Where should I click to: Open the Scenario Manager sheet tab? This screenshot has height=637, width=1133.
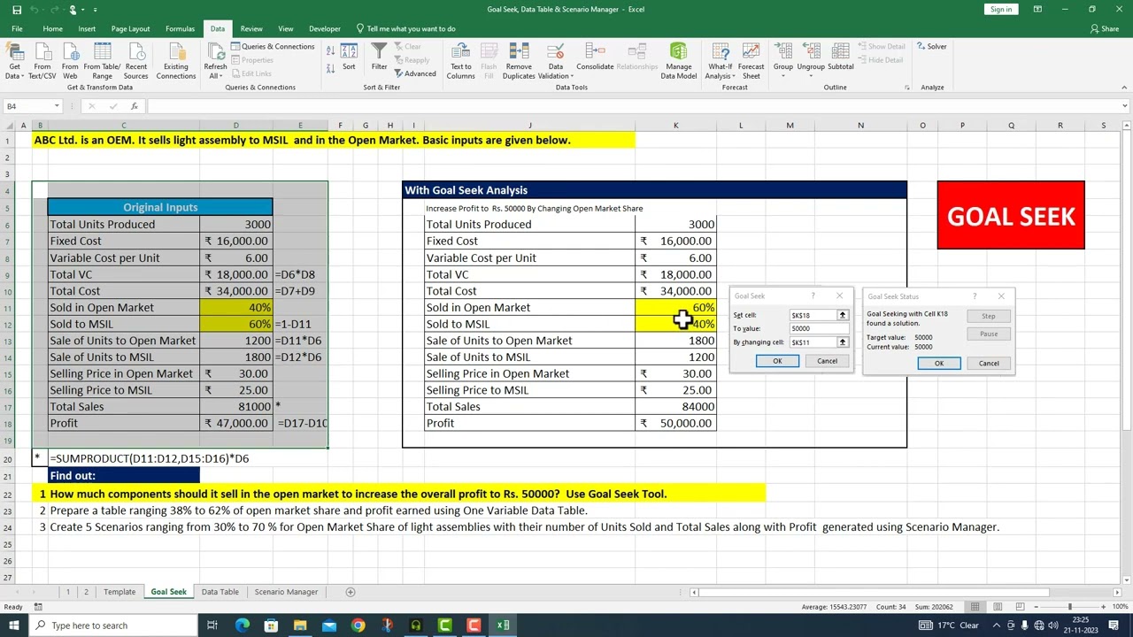point(286,592)
